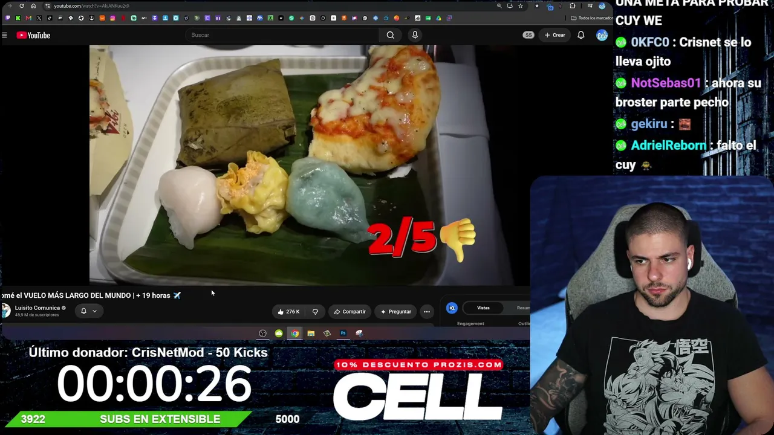Click the IQ extension icon
This screenshot has height=435, width=774.
pyautogui.click(x=452, y=308)
